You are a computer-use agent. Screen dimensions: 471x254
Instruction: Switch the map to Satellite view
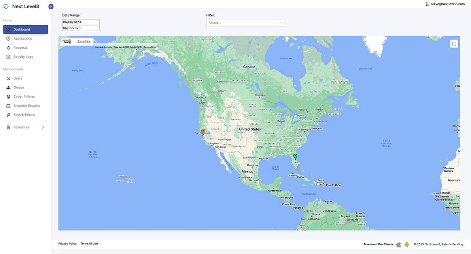point(84,42)
